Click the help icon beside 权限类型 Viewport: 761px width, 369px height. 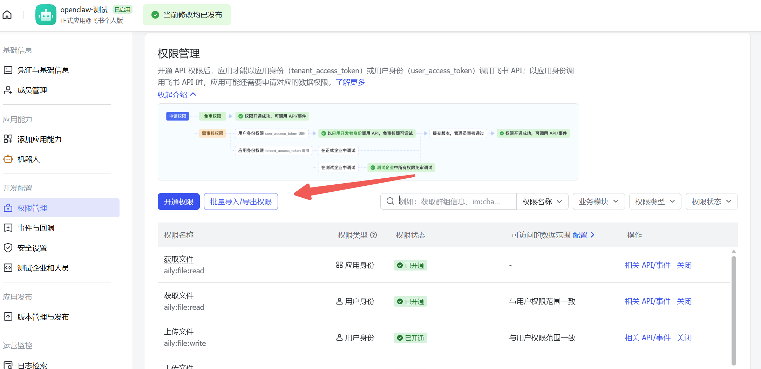point(374,235)
